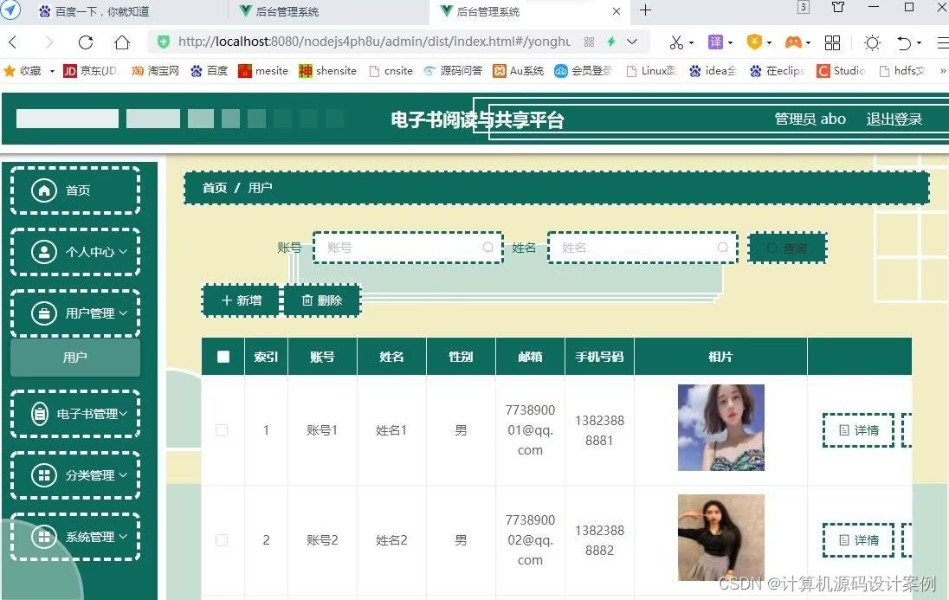Screen dimensions: 949x600
Task: Open the 淘宝网 bookmark
Action: point(155,71)
